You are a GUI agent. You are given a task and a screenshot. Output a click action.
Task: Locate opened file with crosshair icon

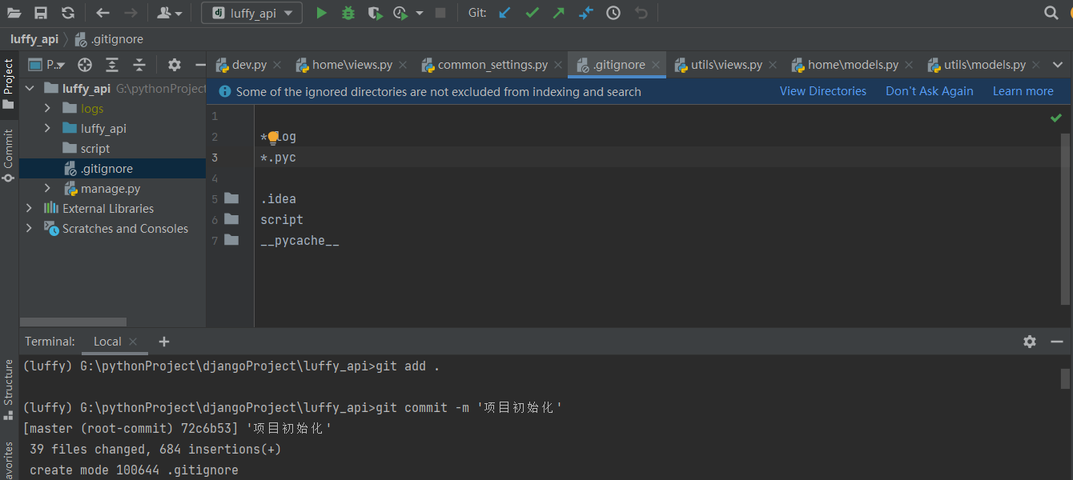tap(85, 65)
